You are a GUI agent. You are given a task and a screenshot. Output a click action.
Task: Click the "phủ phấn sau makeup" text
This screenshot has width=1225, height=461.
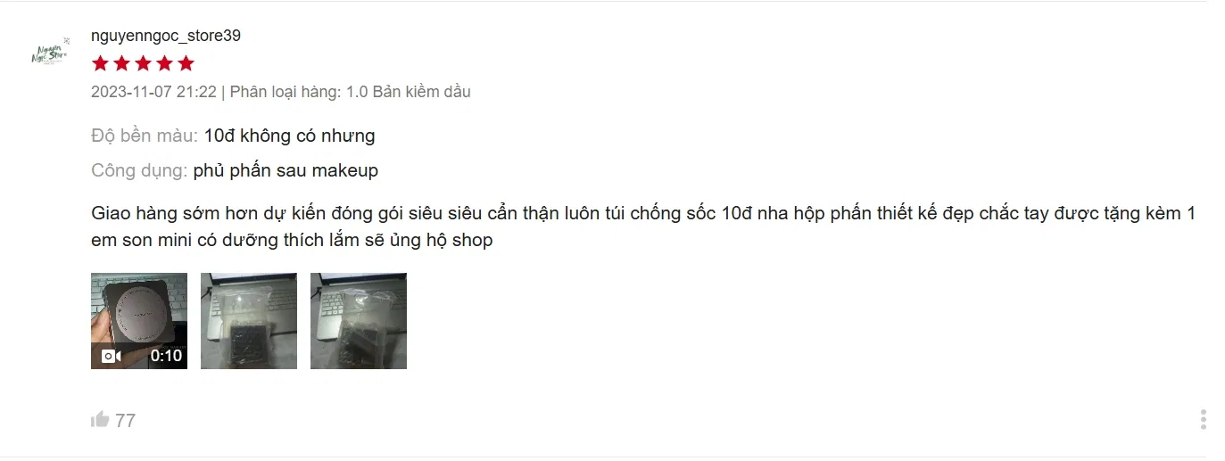(286, 170)
